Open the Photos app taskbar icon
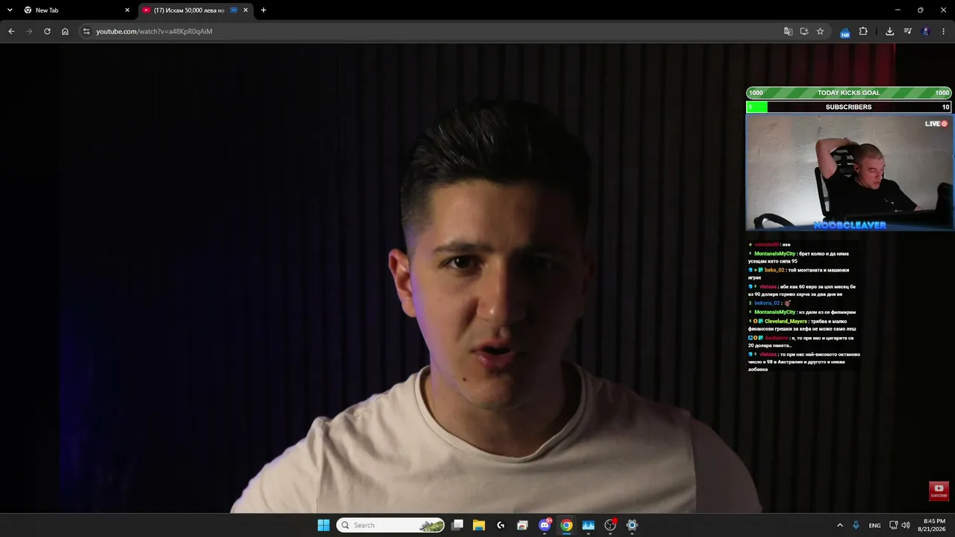 (588, 525)
